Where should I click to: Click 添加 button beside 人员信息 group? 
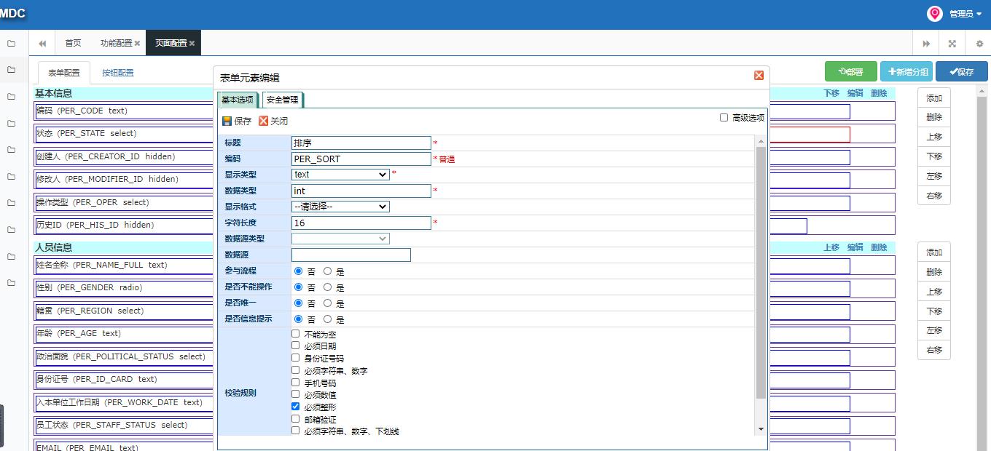[x=934, y=252]
